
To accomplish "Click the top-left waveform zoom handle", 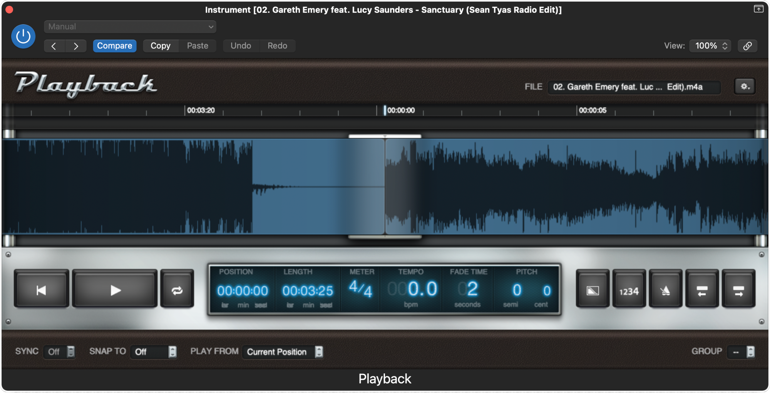I will [9, 134].
